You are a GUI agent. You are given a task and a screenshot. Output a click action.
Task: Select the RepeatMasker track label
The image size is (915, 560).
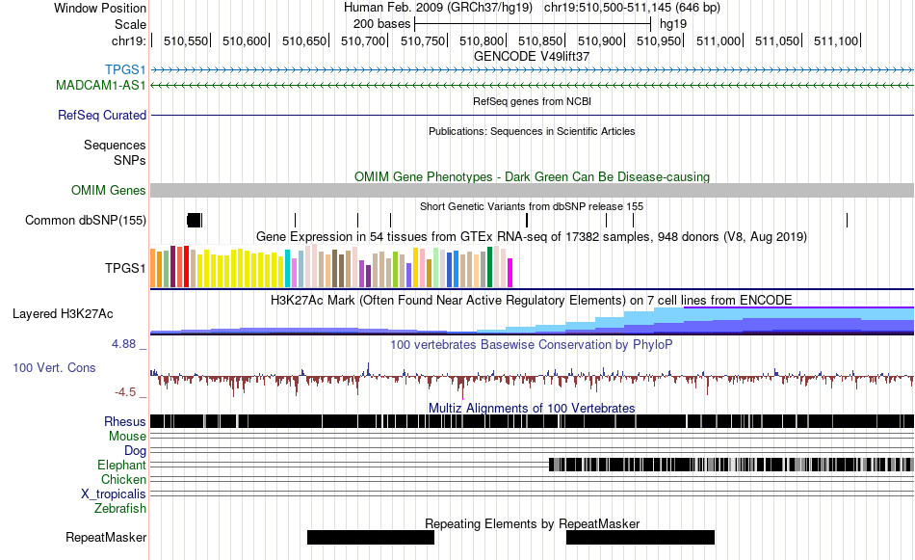click(x=106, y=537)
